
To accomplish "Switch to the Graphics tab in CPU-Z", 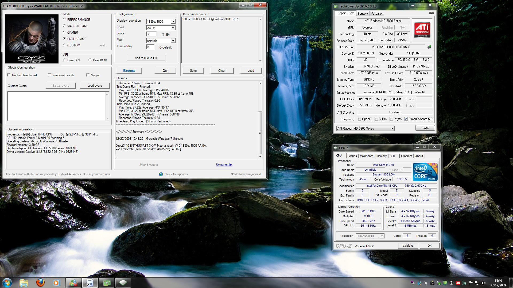I will [x=406, y=156].
